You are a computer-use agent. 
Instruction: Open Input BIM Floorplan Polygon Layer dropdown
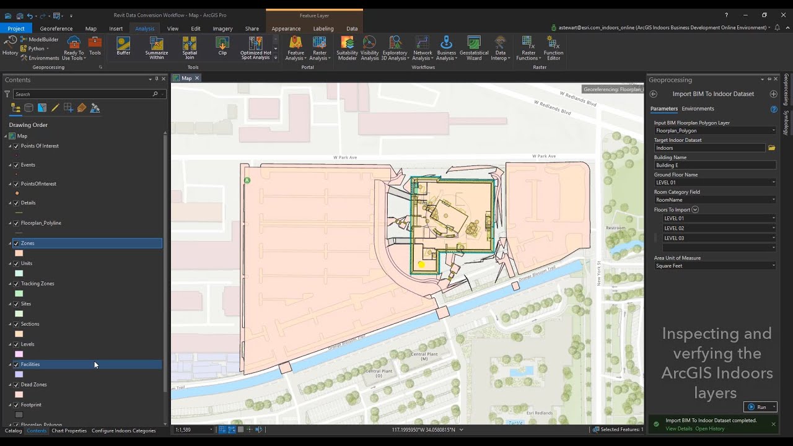tap(773, 131)
